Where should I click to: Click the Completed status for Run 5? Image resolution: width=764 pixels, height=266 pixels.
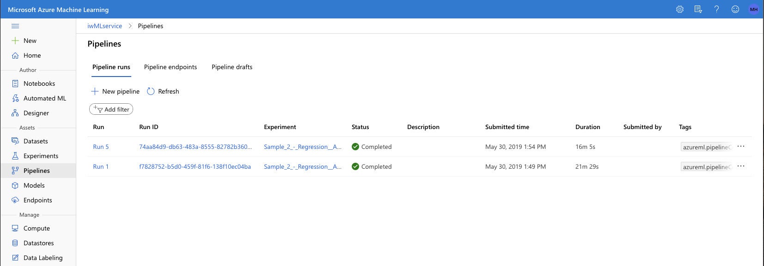point(372,147)
